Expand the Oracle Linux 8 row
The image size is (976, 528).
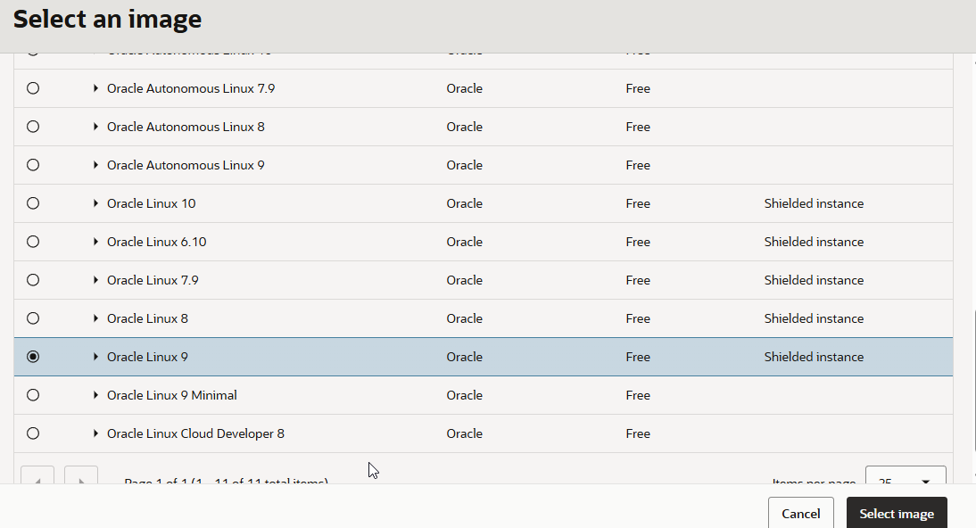pos(95,318)
